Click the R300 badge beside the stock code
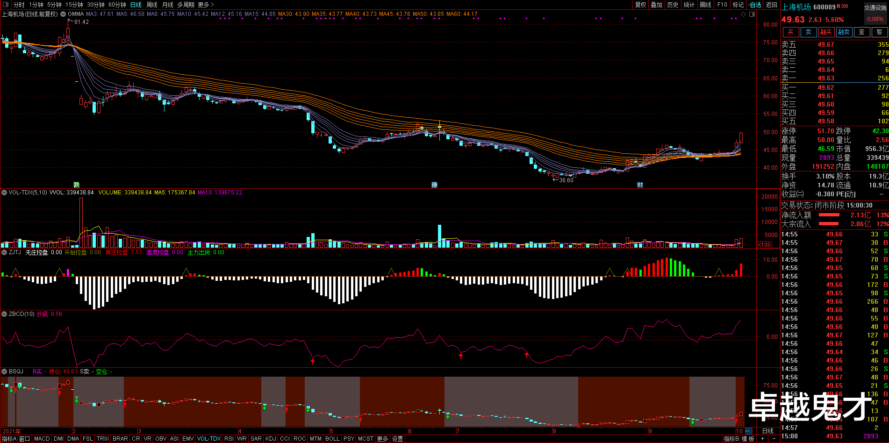The width and height of the screenshot is (889, 443). [843, 6]
